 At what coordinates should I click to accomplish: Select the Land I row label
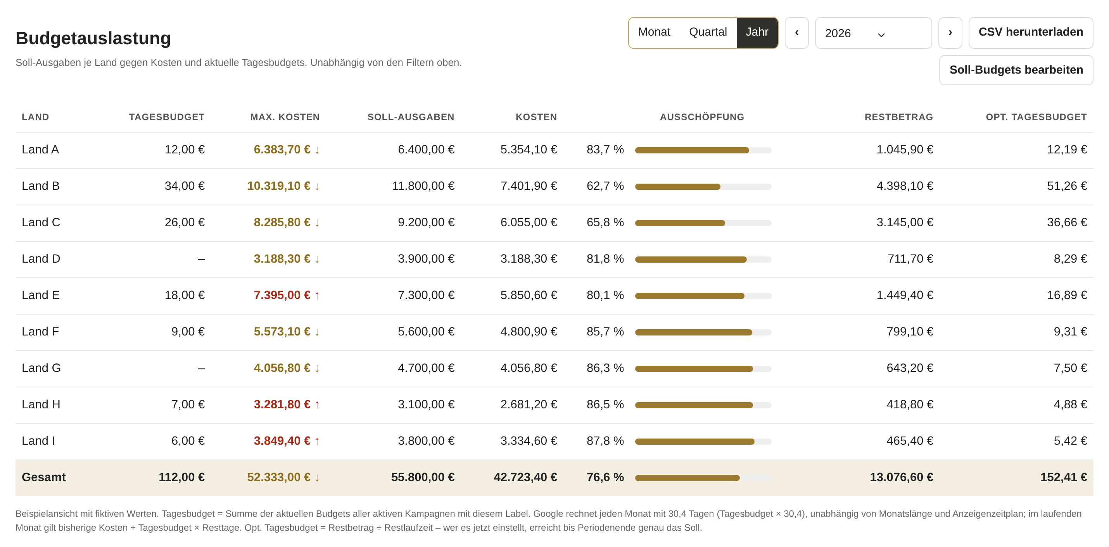(38, 441)
